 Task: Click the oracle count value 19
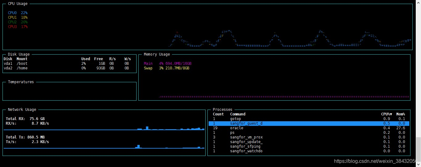pos(215,128)
